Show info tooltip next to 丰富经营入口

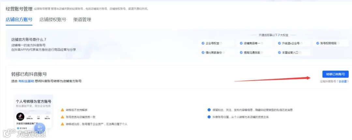(x=300, y=53)
